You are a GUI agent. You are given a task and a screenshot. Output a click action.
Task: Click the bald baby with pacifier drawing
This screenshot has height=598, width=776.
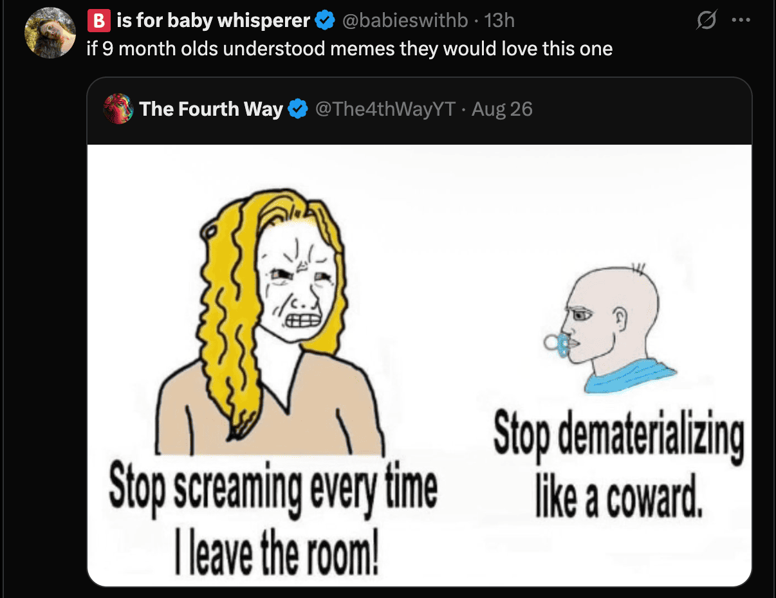pyautogui.click(x=608, y=329)
